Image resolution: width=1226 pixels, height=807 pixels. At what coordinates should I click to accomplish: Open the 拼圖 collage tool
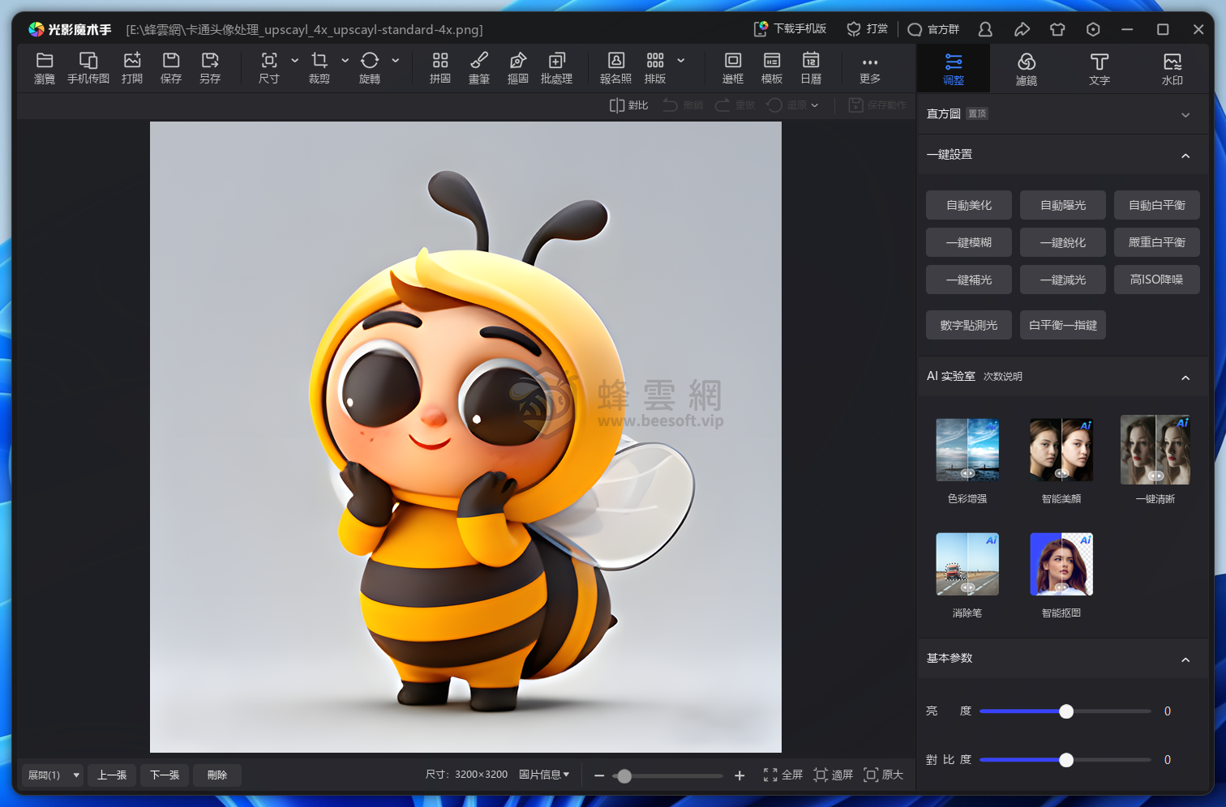click(x=440, y=68)
